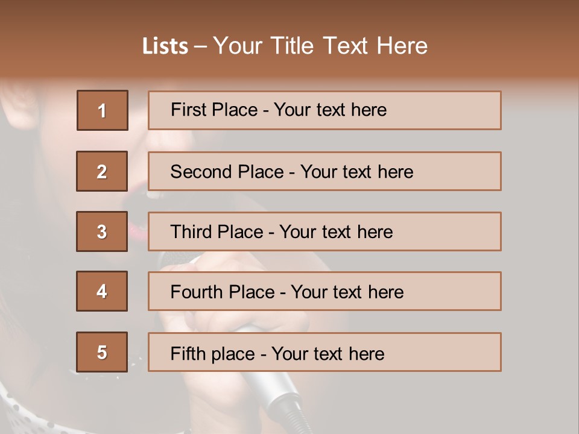The image size is (579, 434).
Task: Click the words 'Fifth place' in bar
Action: point(213,354)
